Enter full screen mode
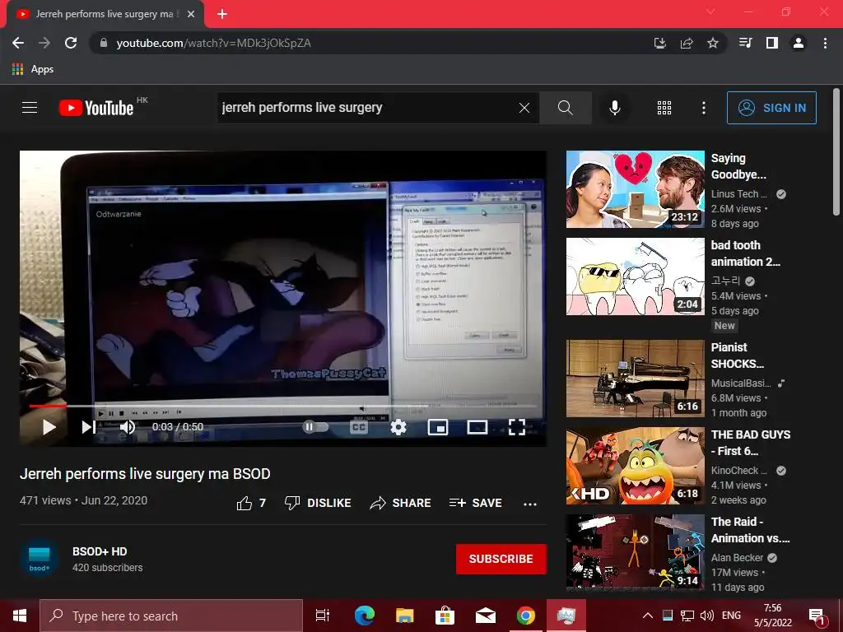The width and height of the screenshot is (843, 632). click(517, 427)
